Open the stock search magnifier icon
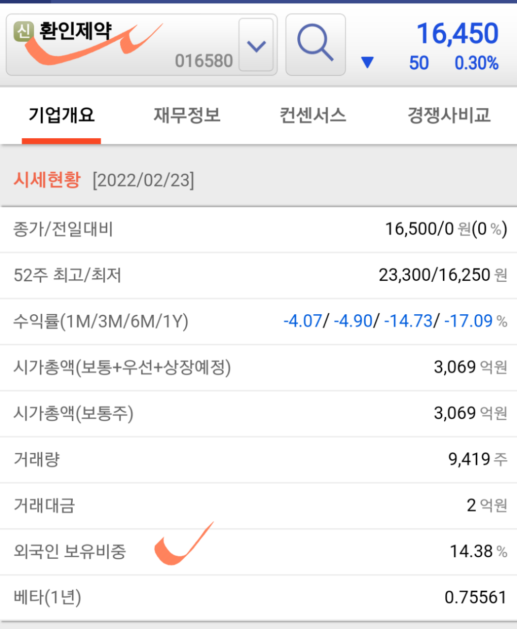The height and width of the screenshot is (629, 517). (315, 45)
